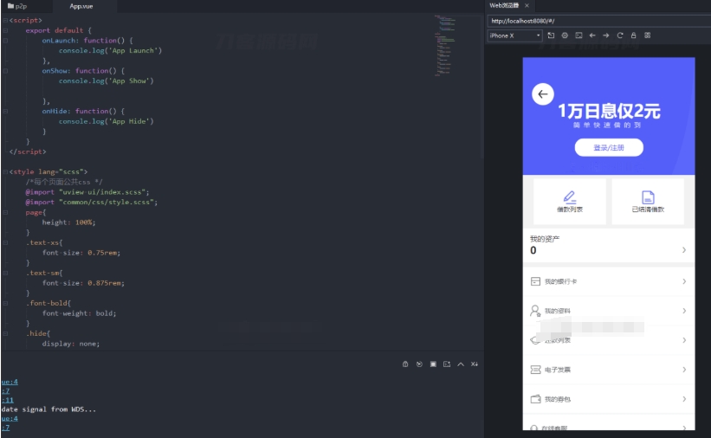Click the code minimap in editor

(445, 45)
